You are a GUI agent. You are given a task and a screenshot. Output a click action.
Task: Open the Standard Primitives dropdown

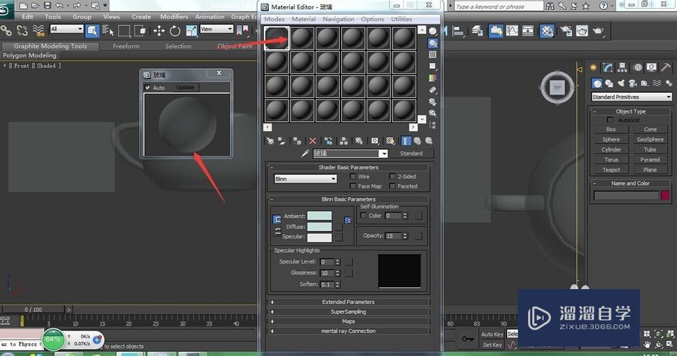(x=631, y=97)
